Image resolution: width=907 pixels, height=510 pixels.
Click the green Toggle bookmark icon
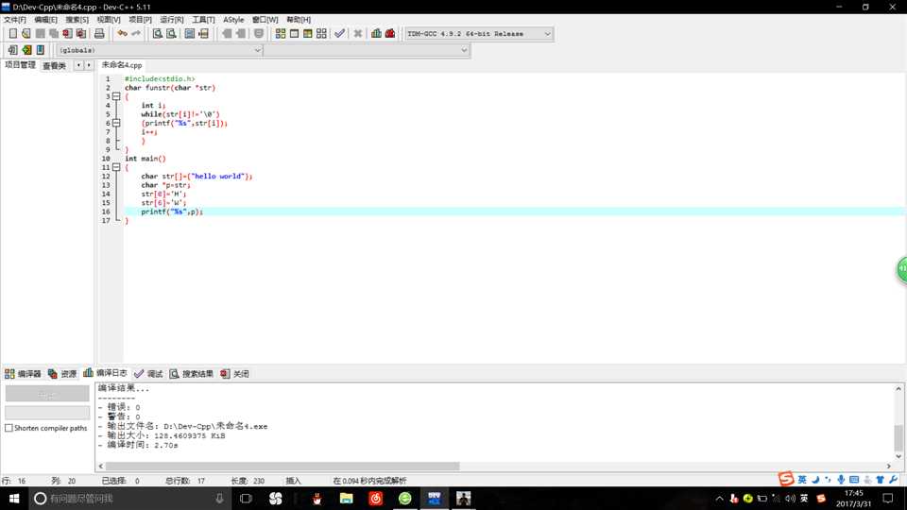(x=26, y=50)
